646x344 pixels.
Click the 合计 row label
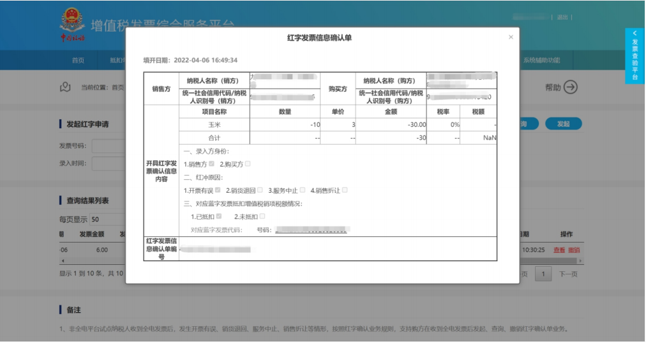[x=214, y=138]
